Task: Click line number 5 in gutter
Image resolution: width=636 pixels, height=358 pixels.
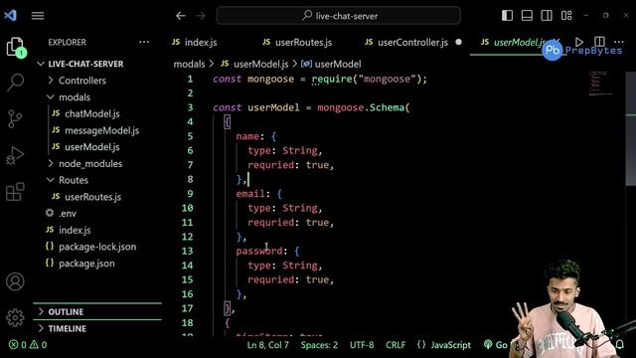Action: pos(190,136)
